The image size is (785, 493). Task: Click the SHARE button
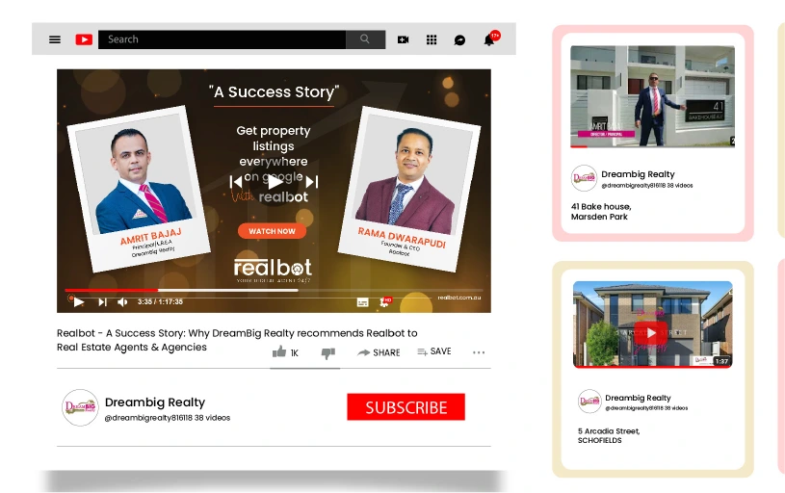click(x=379, y=352)
